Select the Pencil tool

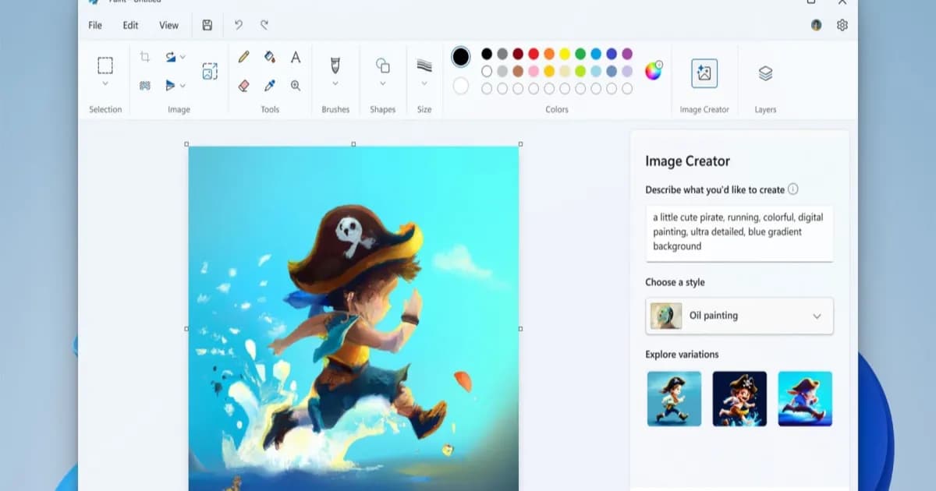pyautogui.click(x=243, y=57)
